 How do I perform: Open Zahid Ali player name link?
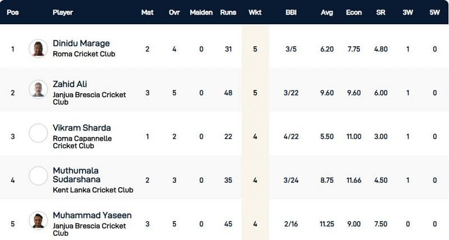69,84
